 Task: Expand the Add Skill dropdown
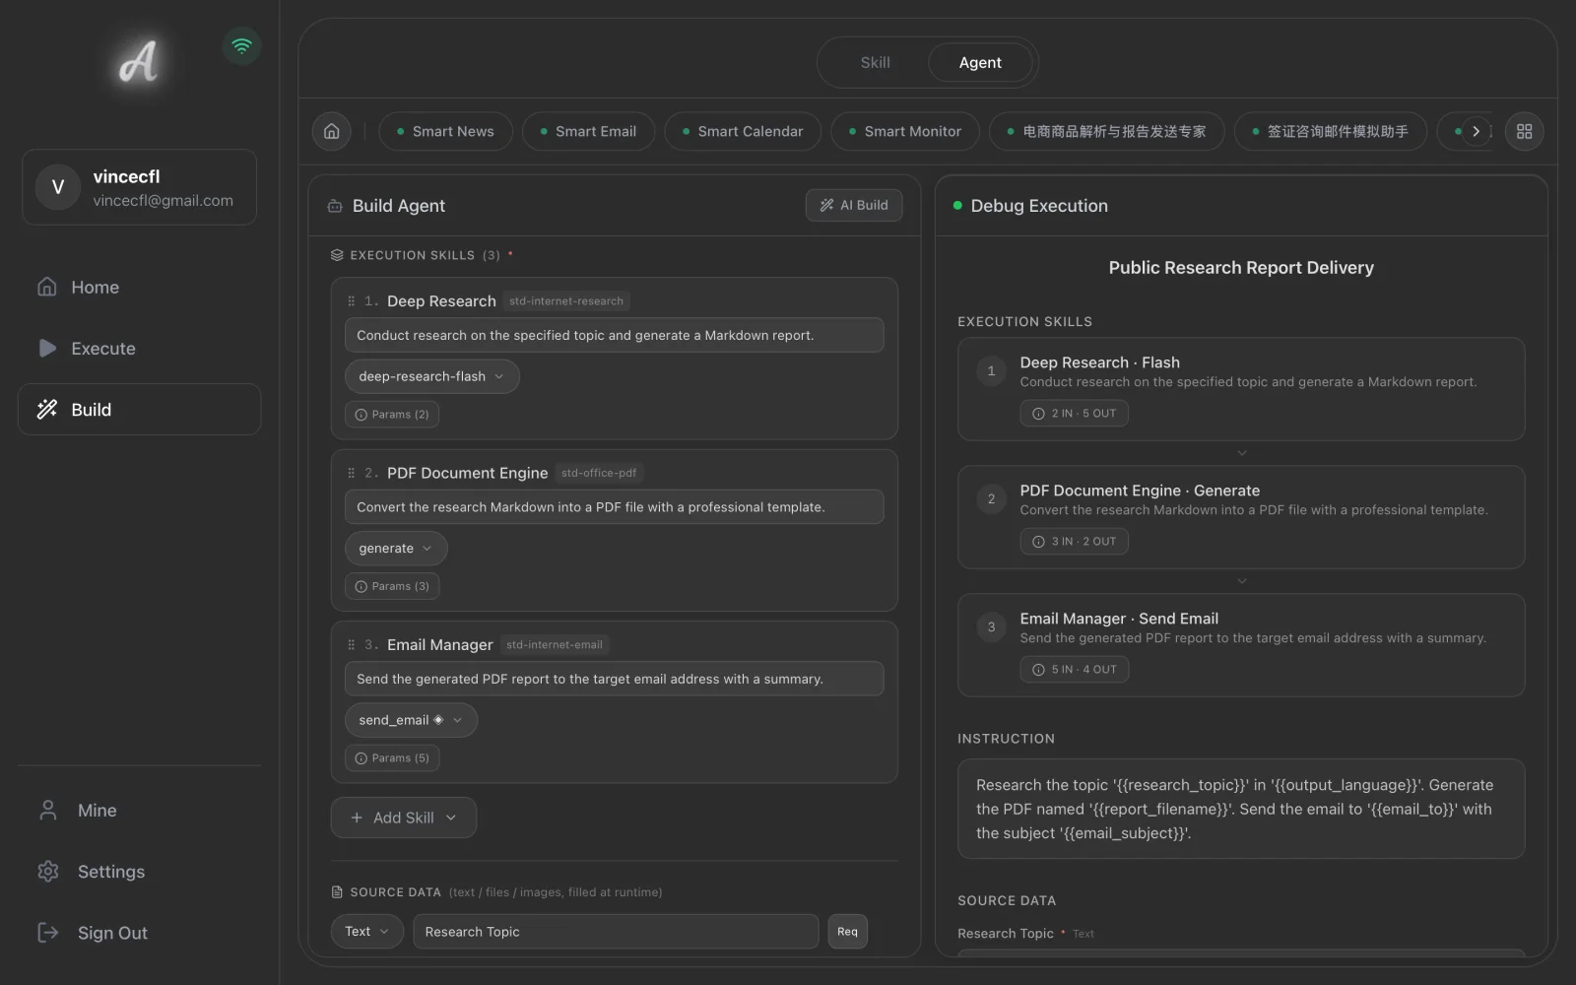tap(404, 818)
